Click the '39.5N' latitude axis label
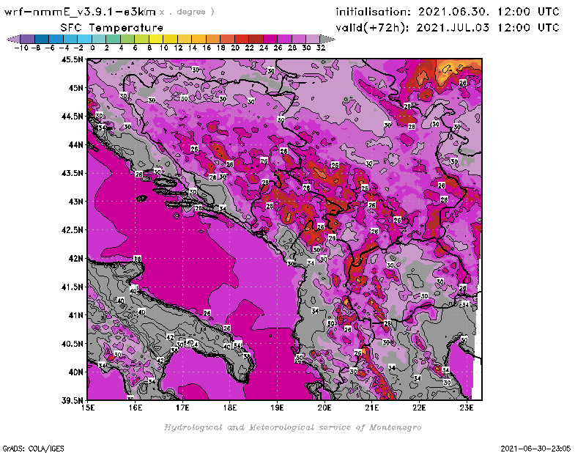This screenshot has height=453, width=586. click(72, 401)
